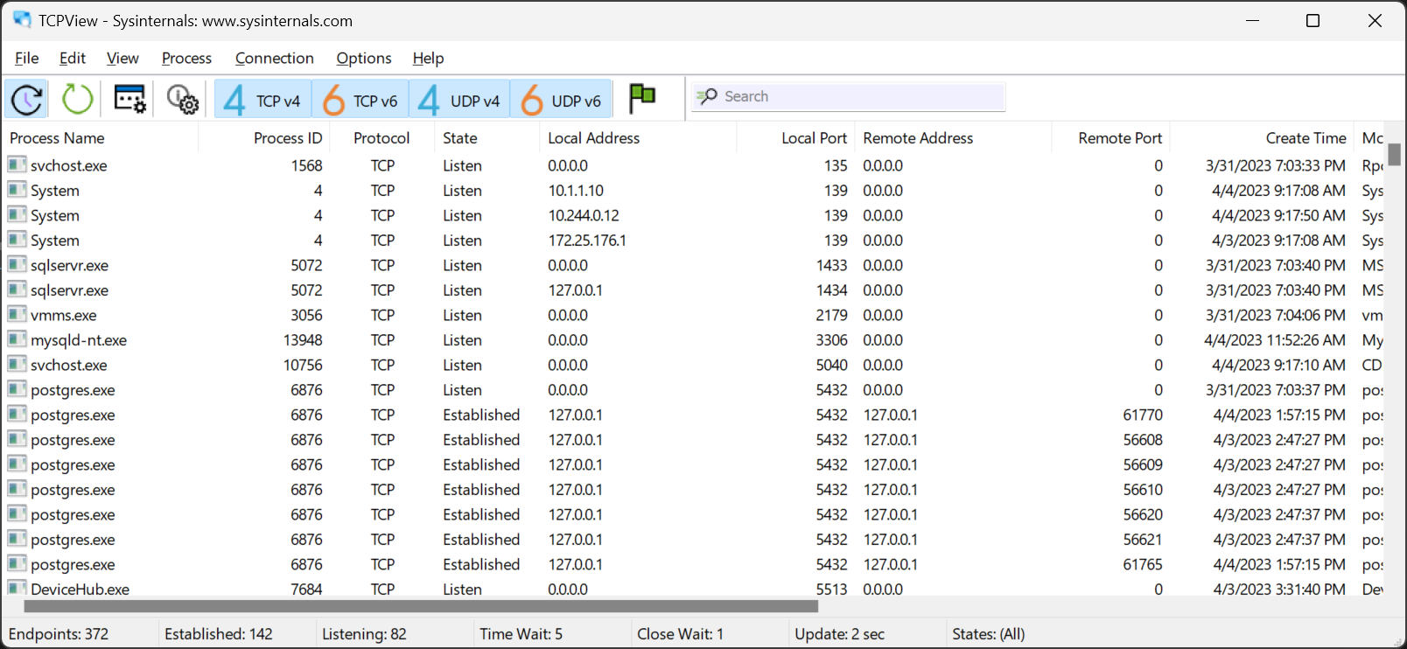This screenshot has width=1407, height=649.
Task: Open the Options menu
Action: pos(364,58)
